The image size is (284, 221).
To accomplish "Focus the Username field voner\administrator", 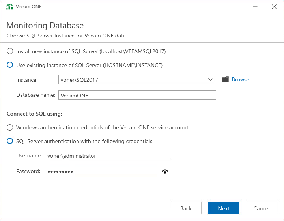I will coord(108,155).
